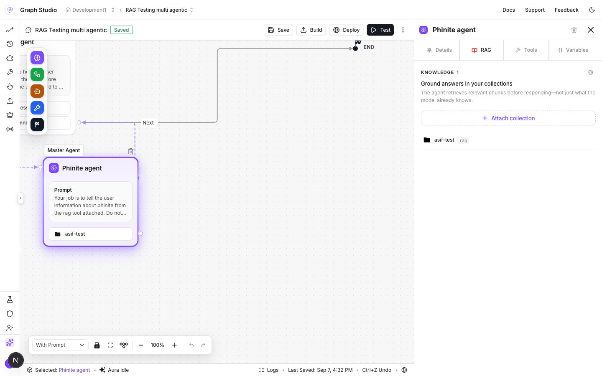Close the Phinite agent side panel
The width and height of the screenshot is (602, 376).
[x=591, y=30]
